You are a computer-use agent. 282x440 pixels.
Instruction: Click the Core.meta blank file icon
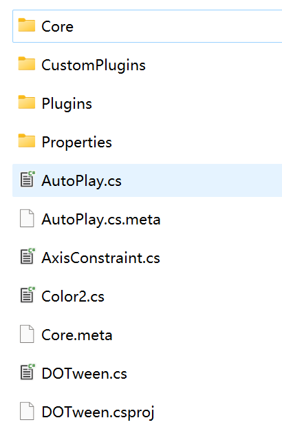point(27,334)
